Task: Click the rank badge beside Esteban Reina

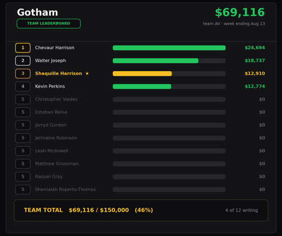Action: (x=23, y=112)
